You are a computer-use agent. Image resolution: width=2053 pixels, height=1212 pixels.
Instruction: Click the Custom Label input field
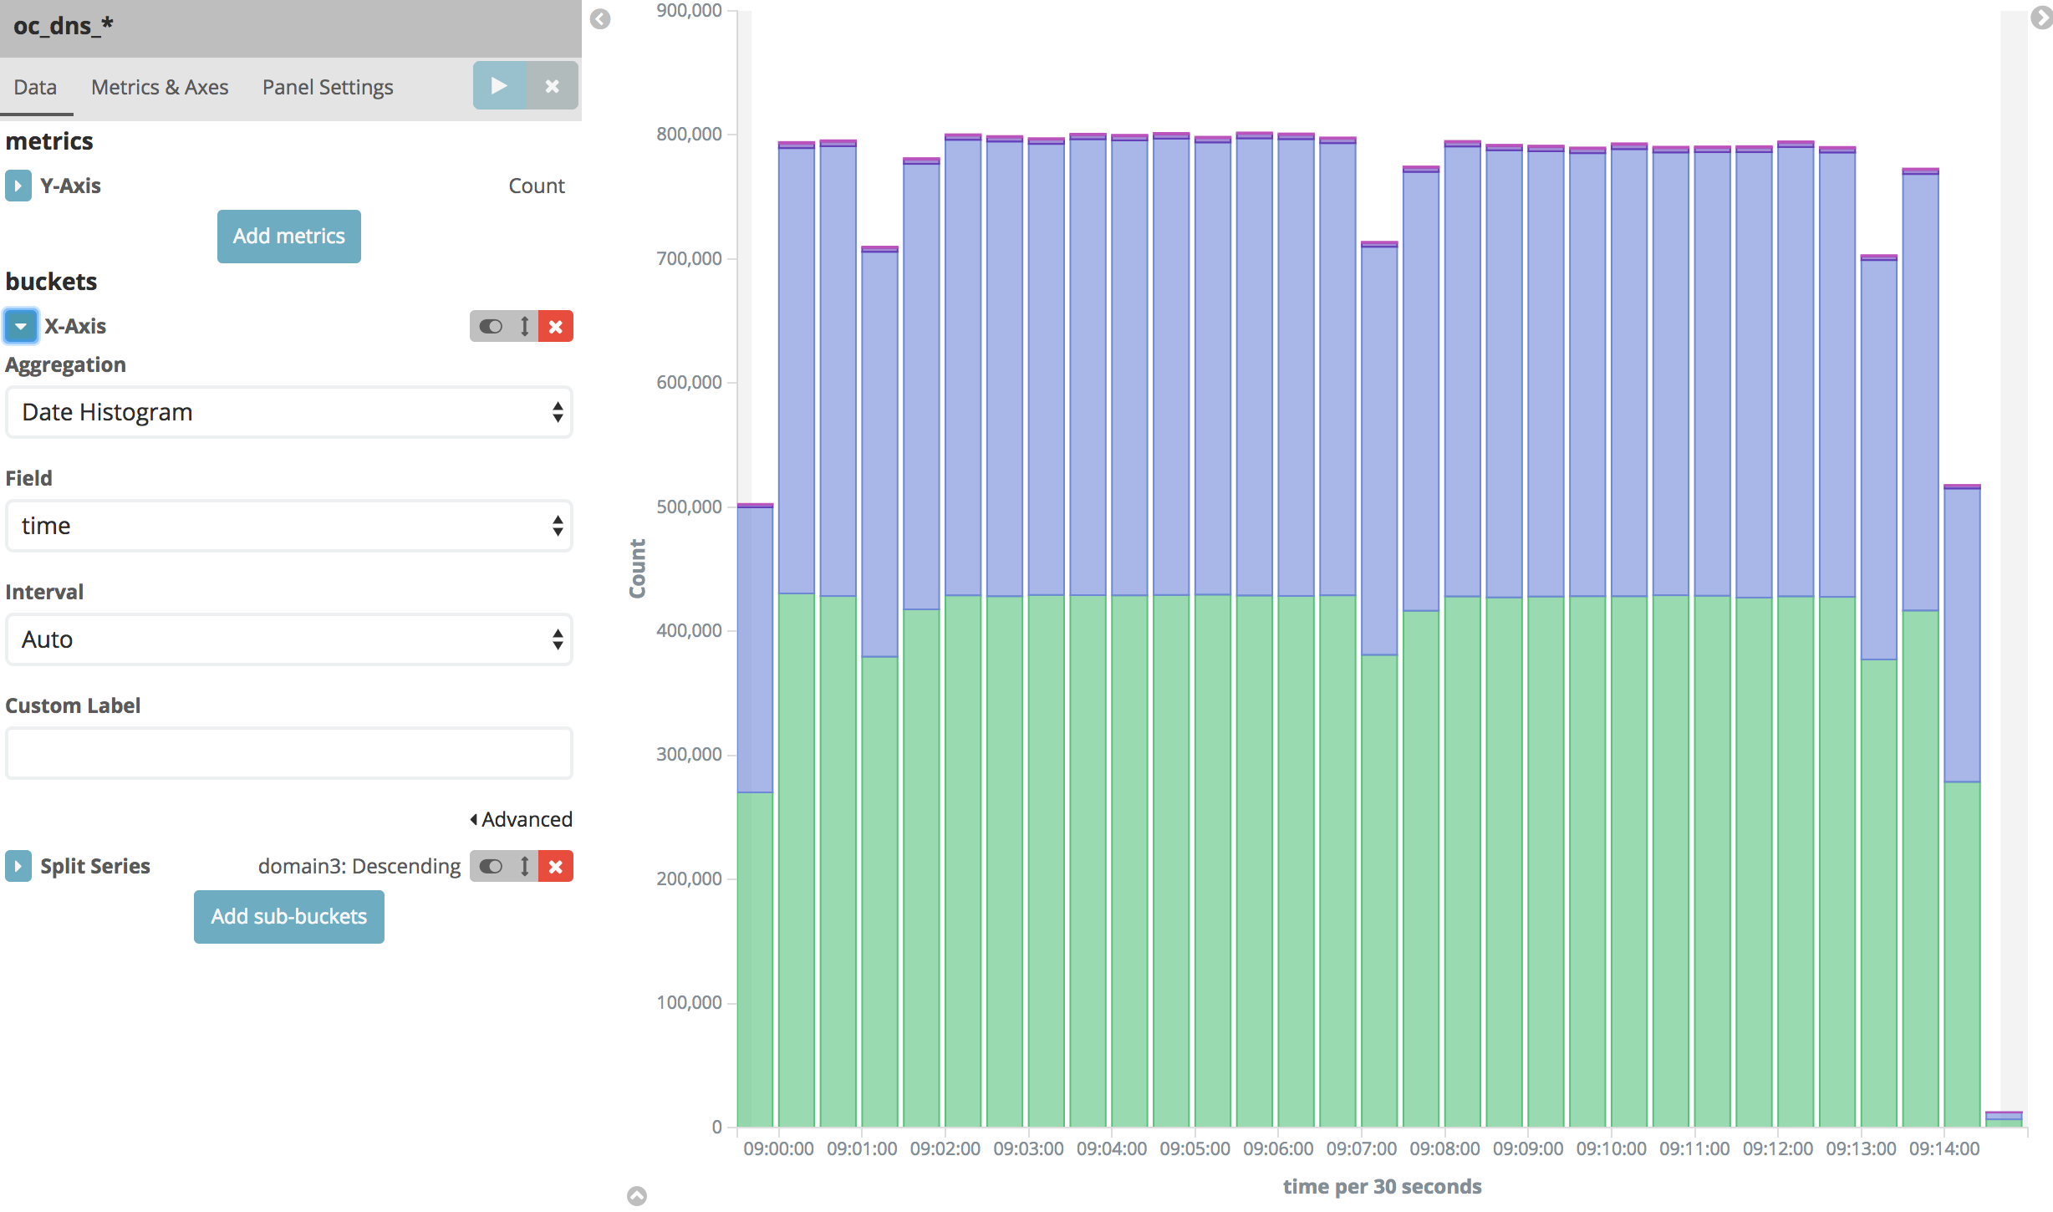click(288, 752)
